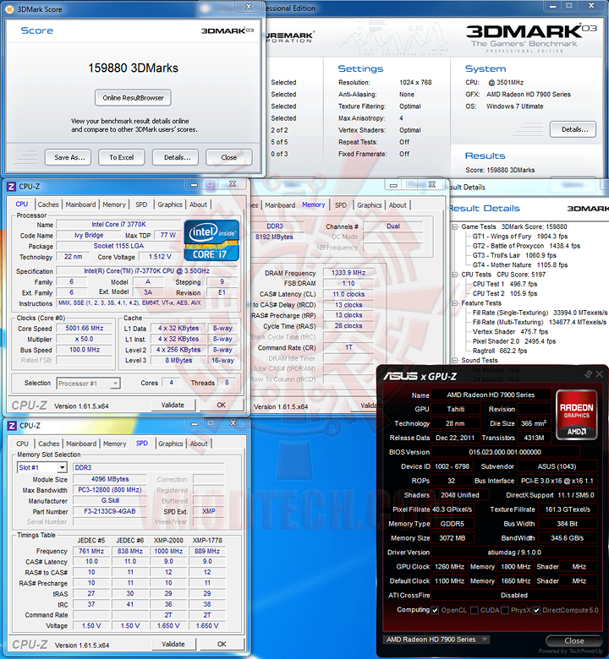Select GT4 - Mother Nature result row

pos(520,265)
